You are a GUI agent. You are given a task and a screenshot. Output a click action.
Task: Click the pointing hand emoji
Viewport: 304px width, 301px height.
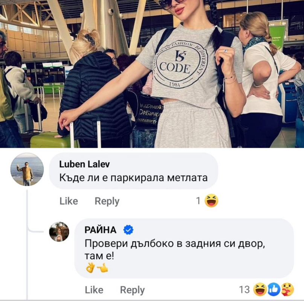[102, 268]
